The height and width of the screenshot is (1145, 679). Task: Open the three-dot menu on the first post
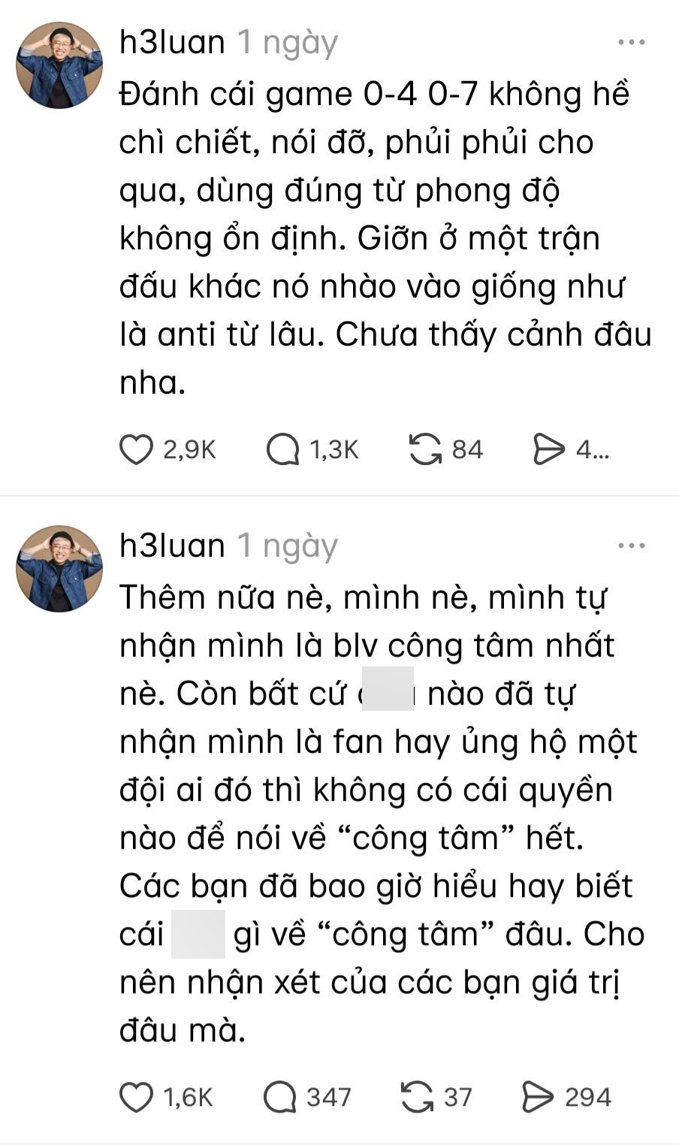pyautogui.click(x=632, y=43)
